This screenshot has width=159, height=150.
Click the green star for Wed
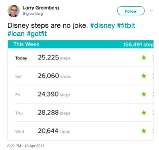(x=144, y=131)
